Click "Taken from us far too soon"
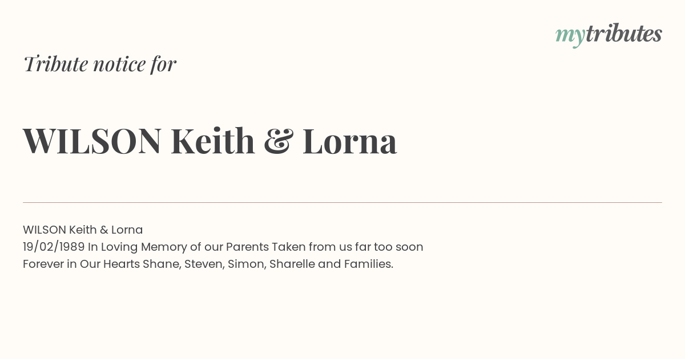This screenshot has width=685, height=359. (x=348, y=247)
